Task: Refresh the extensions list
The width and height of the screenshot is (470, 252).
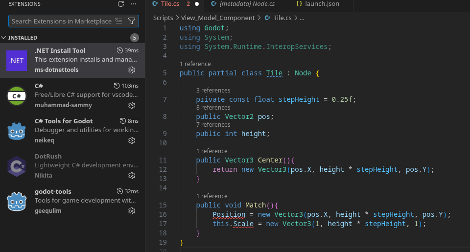Action: click(x=121, y=4)
